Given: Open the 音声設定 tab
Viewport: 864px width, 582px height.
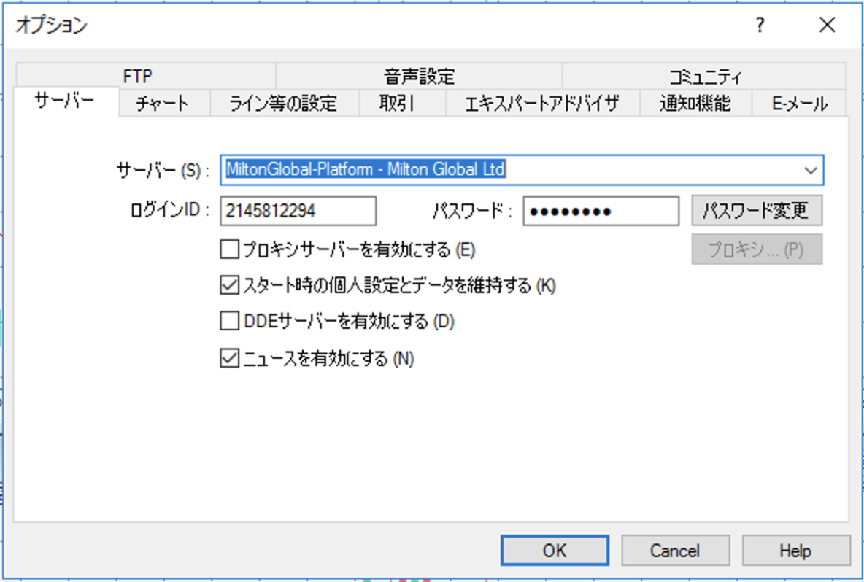Looking at the screenshot, I should (419, 76).
